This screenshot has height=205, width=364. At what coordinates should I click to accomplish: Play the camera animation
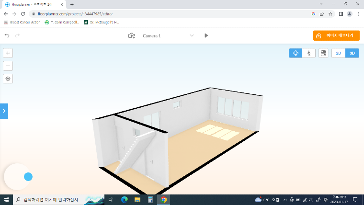tap(206, 35)
